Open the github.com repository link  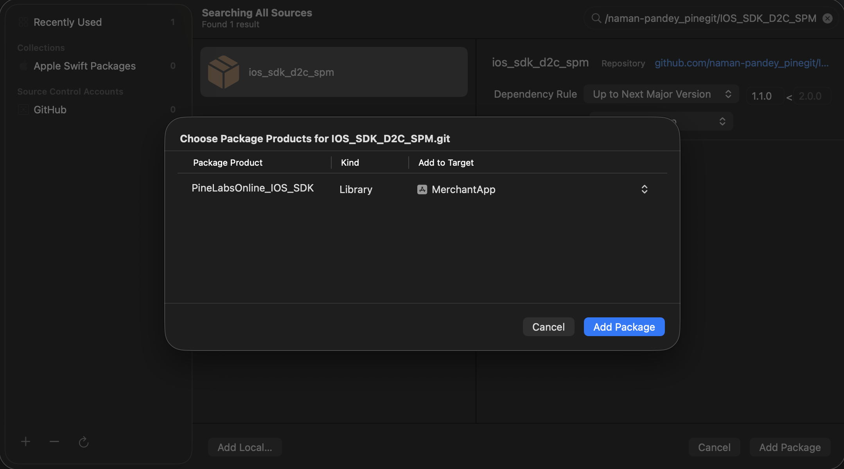(742, 63)
